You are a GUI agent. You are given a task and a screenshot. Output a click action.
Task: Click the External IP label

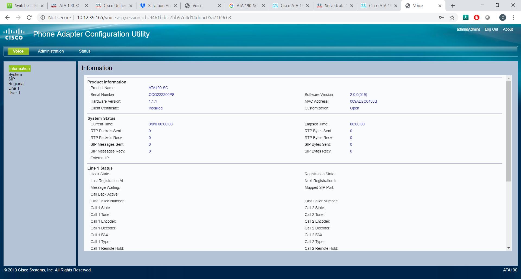100,158
